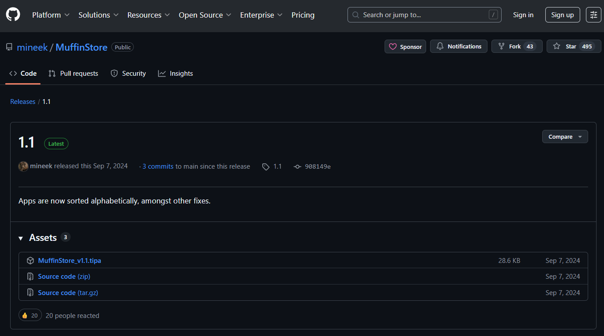
Task: Collapse the Assets section triangle
Action: point(21,238)
